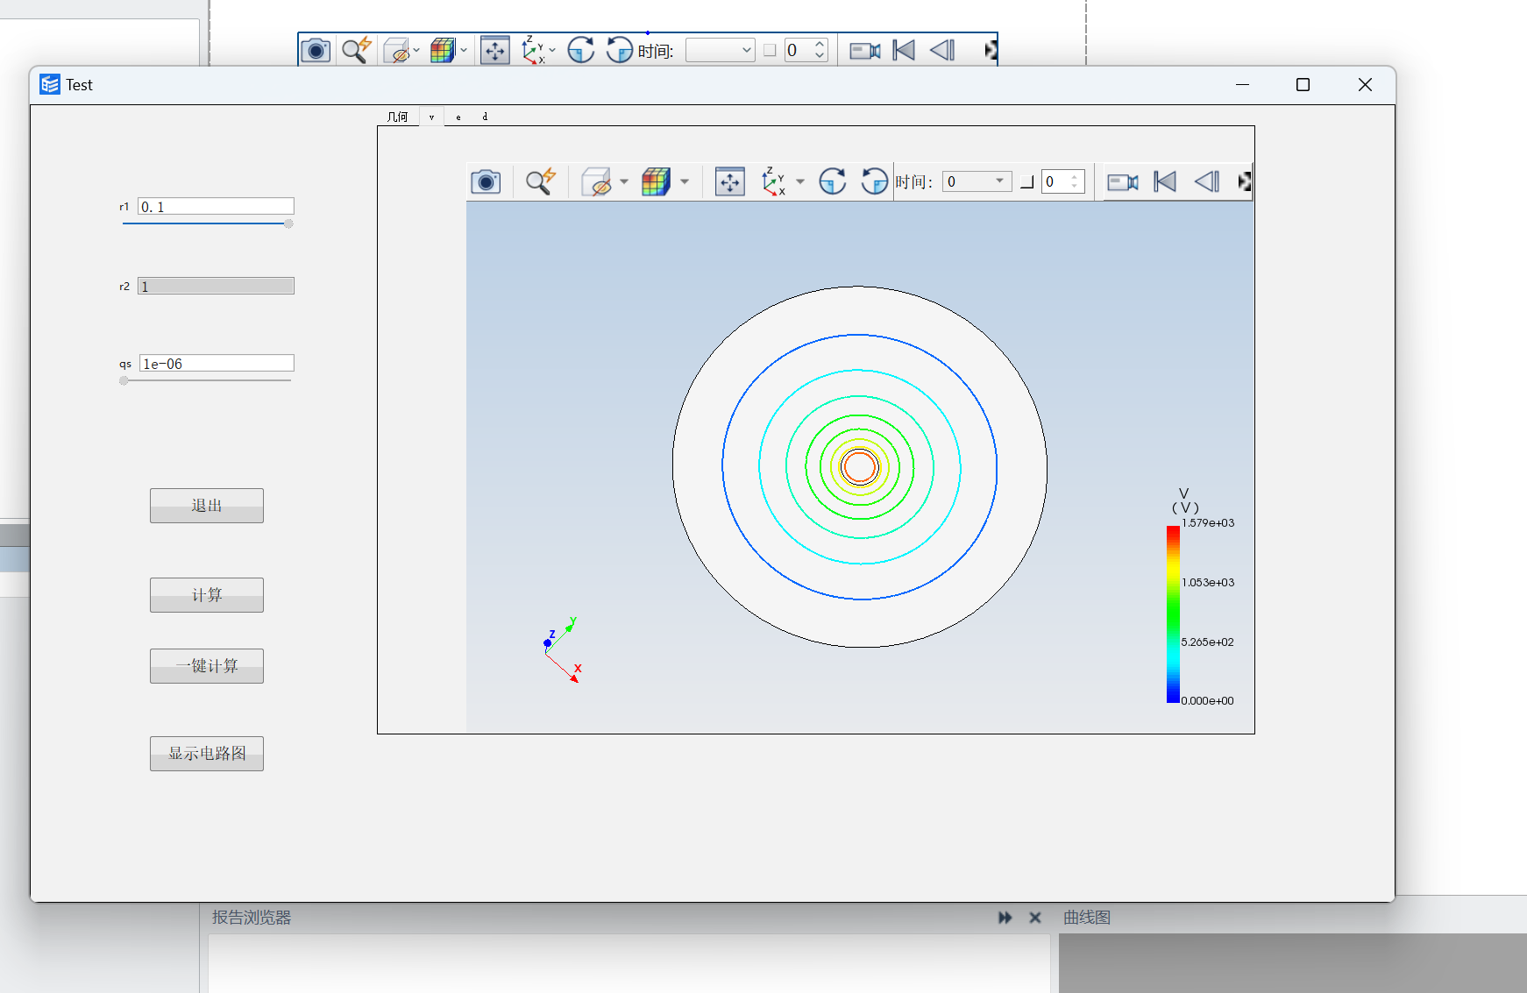Image resolution: width=1527 pixels, height=993 pixels.
Task: Click background window's camera screenshot icon
Action: (316, 50)
